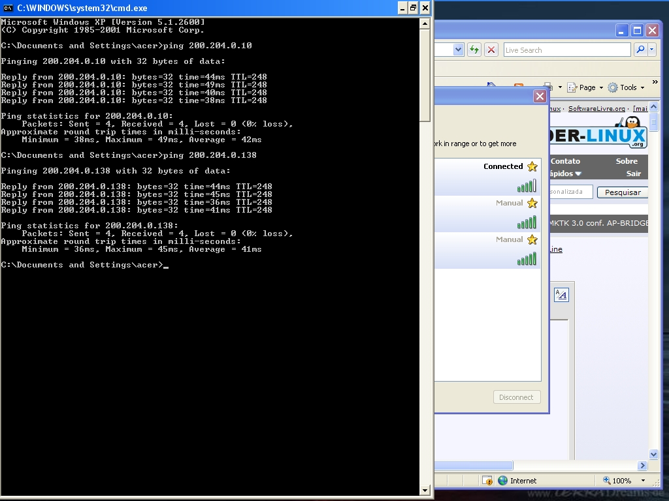Click the Refresh button in Internet Explorer

click(x=474, y=50)
